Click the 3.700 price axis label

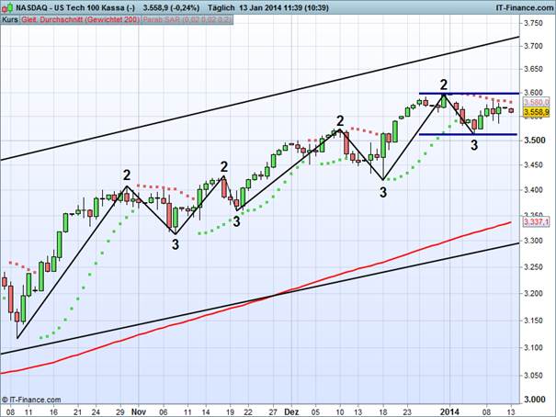point(533,46)
